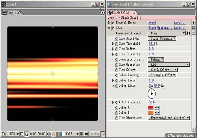Image resolution: width=197 pixels, height=138 pixels.
Task: Go to previous animation preset arrow
Action: pyautogui.click(x=187, y=33)
